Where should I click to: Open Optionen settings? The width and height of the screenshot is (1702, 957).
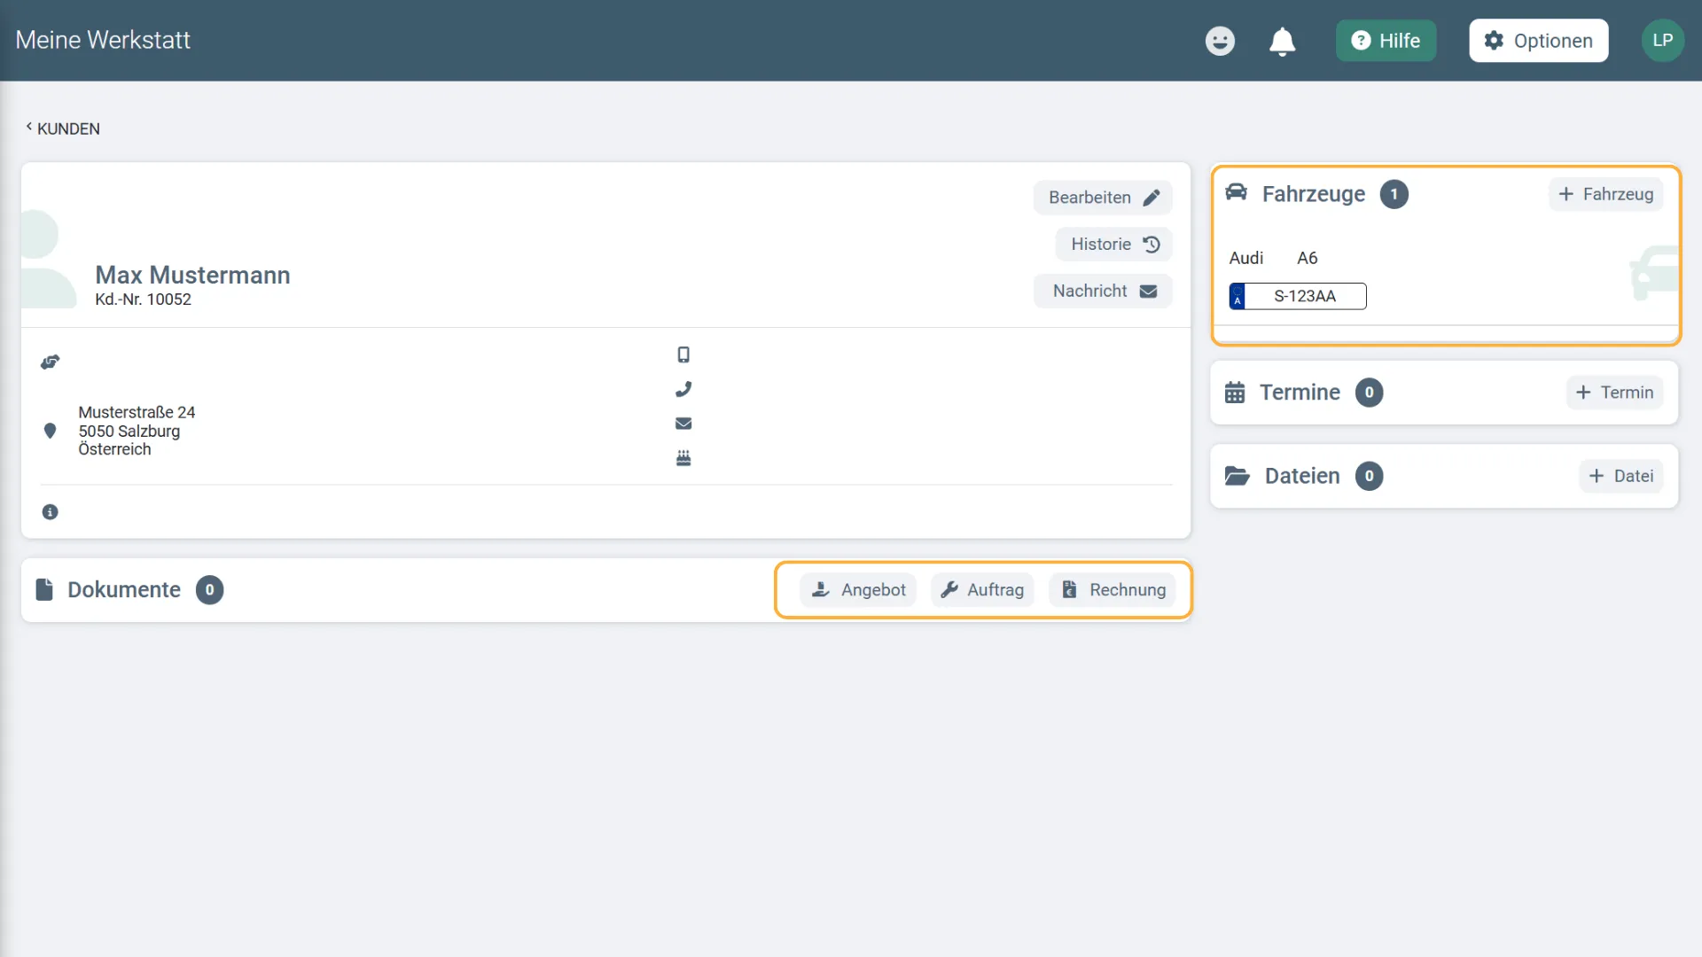click(1538, 41)
